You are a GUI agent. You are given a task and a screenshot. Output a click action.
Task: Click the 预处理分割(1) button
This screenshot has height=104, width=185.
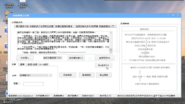[x=76, y=58]
